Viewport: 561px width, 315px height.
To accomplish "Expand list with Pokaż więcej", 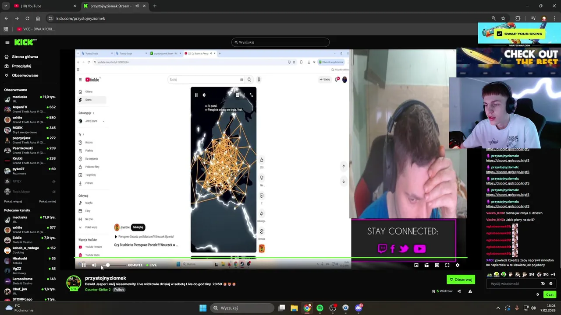I will click(x=13, y=202).
